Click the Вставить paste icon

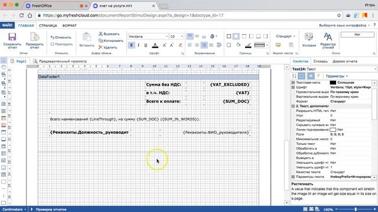pyautogui.click(x=87, y=37)
